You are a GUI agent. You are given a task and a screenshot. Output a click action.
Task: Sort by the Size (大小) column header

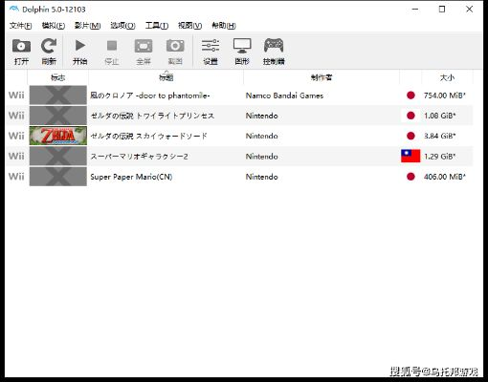click(x=447, y=77)
